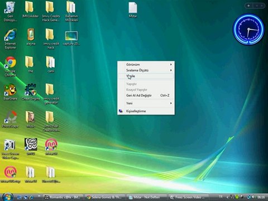Switch to Mstar - Not Defteri window
268x201 pixels.
coord(147,197)
